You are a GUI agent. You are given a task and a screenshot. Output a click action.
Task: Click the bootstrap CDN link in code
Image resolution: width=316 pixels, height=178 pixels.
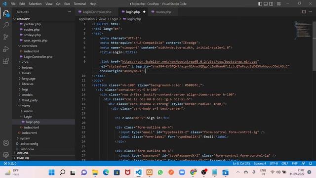tap(190, 61)
